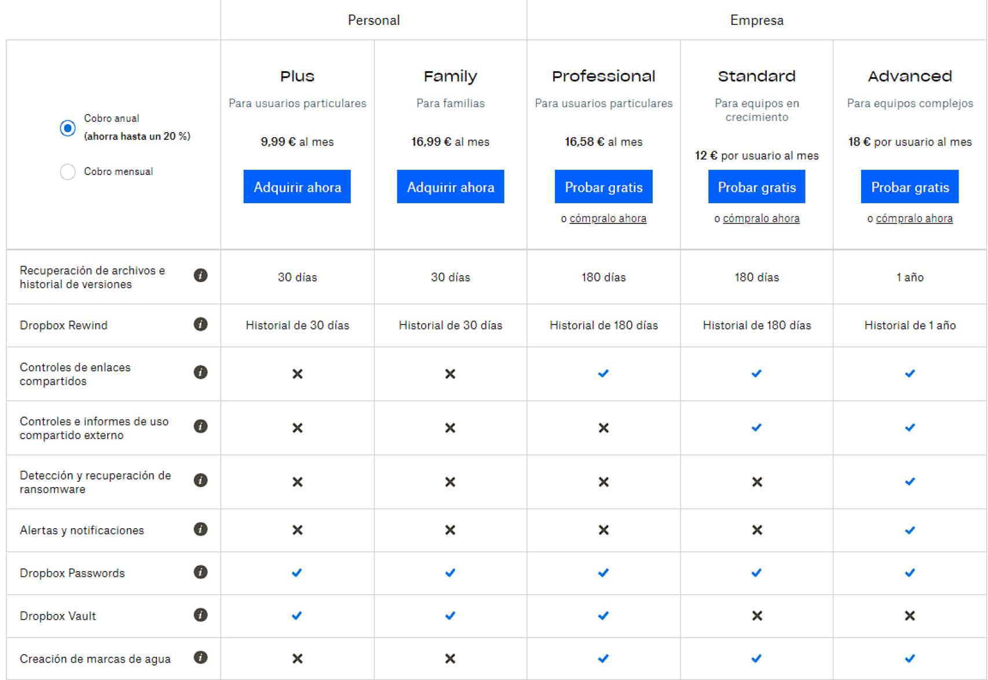Click cómpralo ahora under Standard
Image resolution: width=988 pixels, height=680 pixels.
pyautogui.click(x=762, y=218)
